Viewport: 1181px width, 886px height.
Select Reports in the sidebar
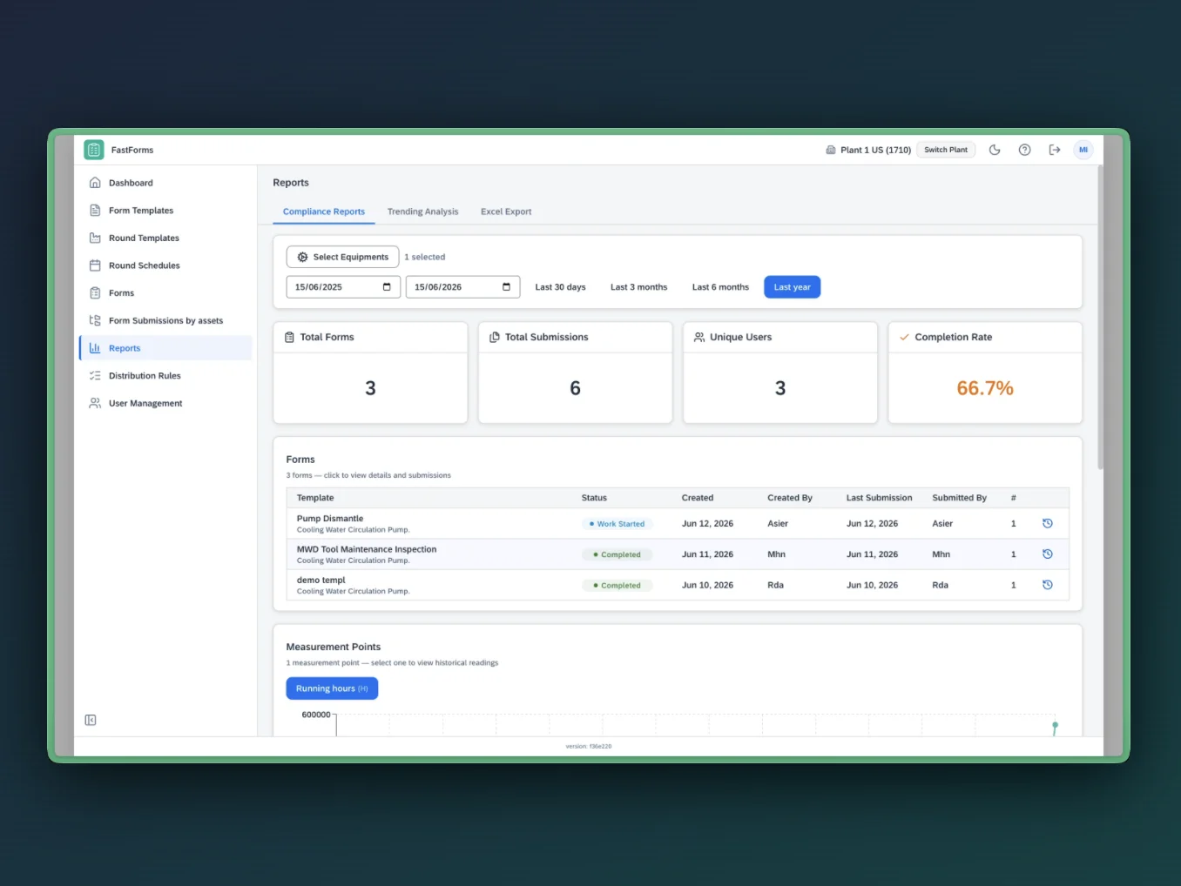pos(165,348)
